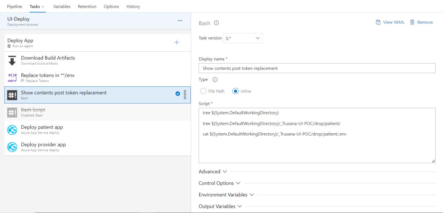The image size is (443, 213).
Task: Click the Display name input field
Action: 317,68
